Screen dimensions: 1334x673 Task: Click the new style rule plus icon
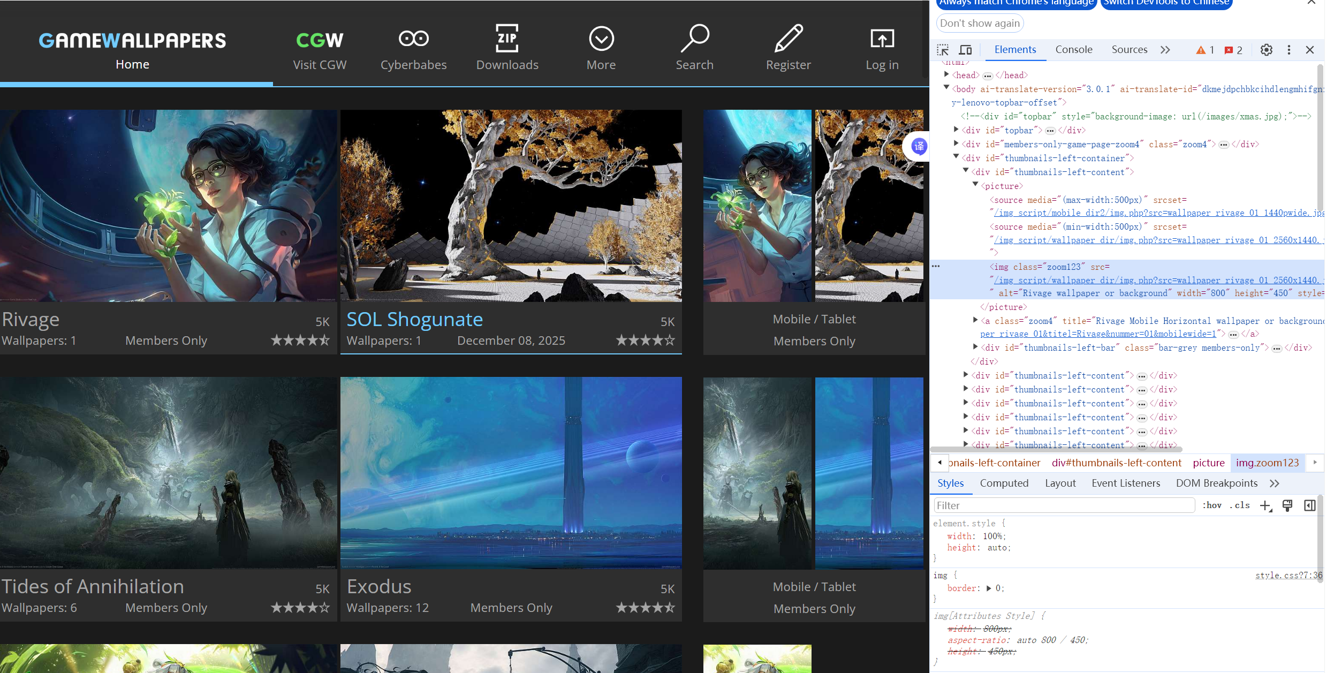[x=1265, y=506]
